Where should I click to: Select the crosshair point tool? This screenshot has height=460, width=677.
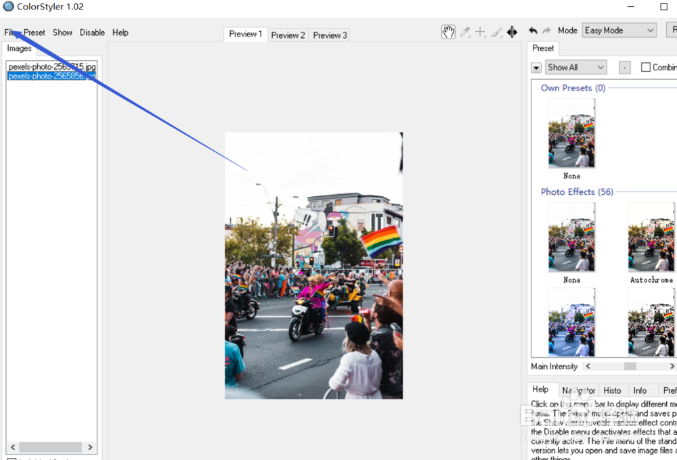point(481,32)
